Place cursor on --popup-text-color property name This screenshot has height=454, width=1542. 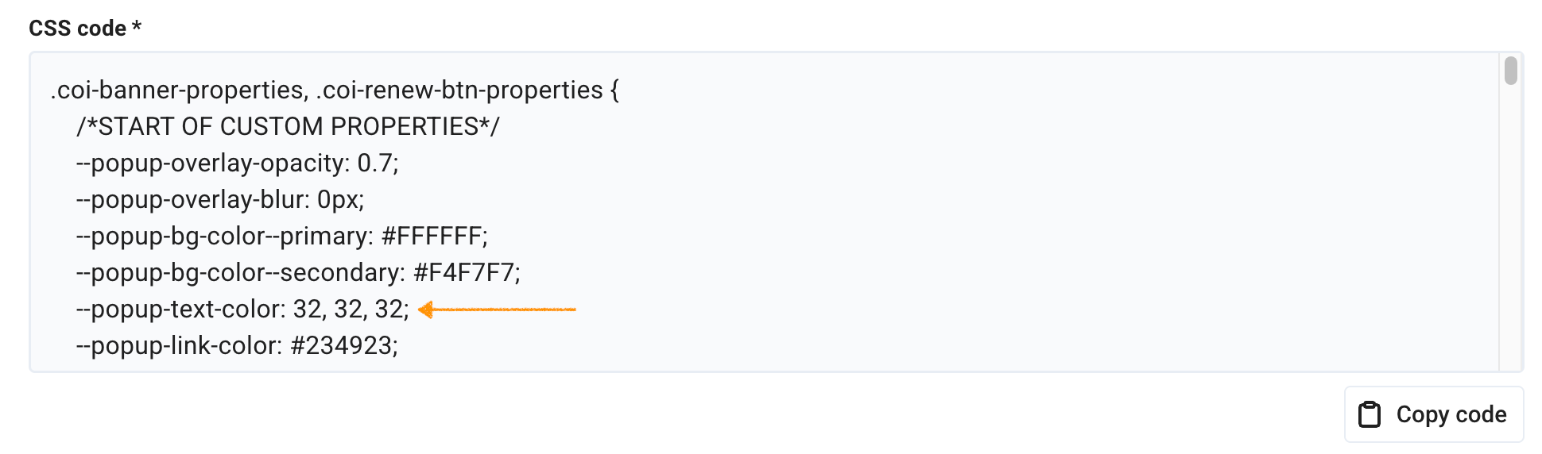point(180,310)
